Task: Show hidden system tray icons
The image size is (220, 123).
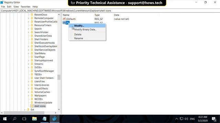Action: (x=177, y=119)
